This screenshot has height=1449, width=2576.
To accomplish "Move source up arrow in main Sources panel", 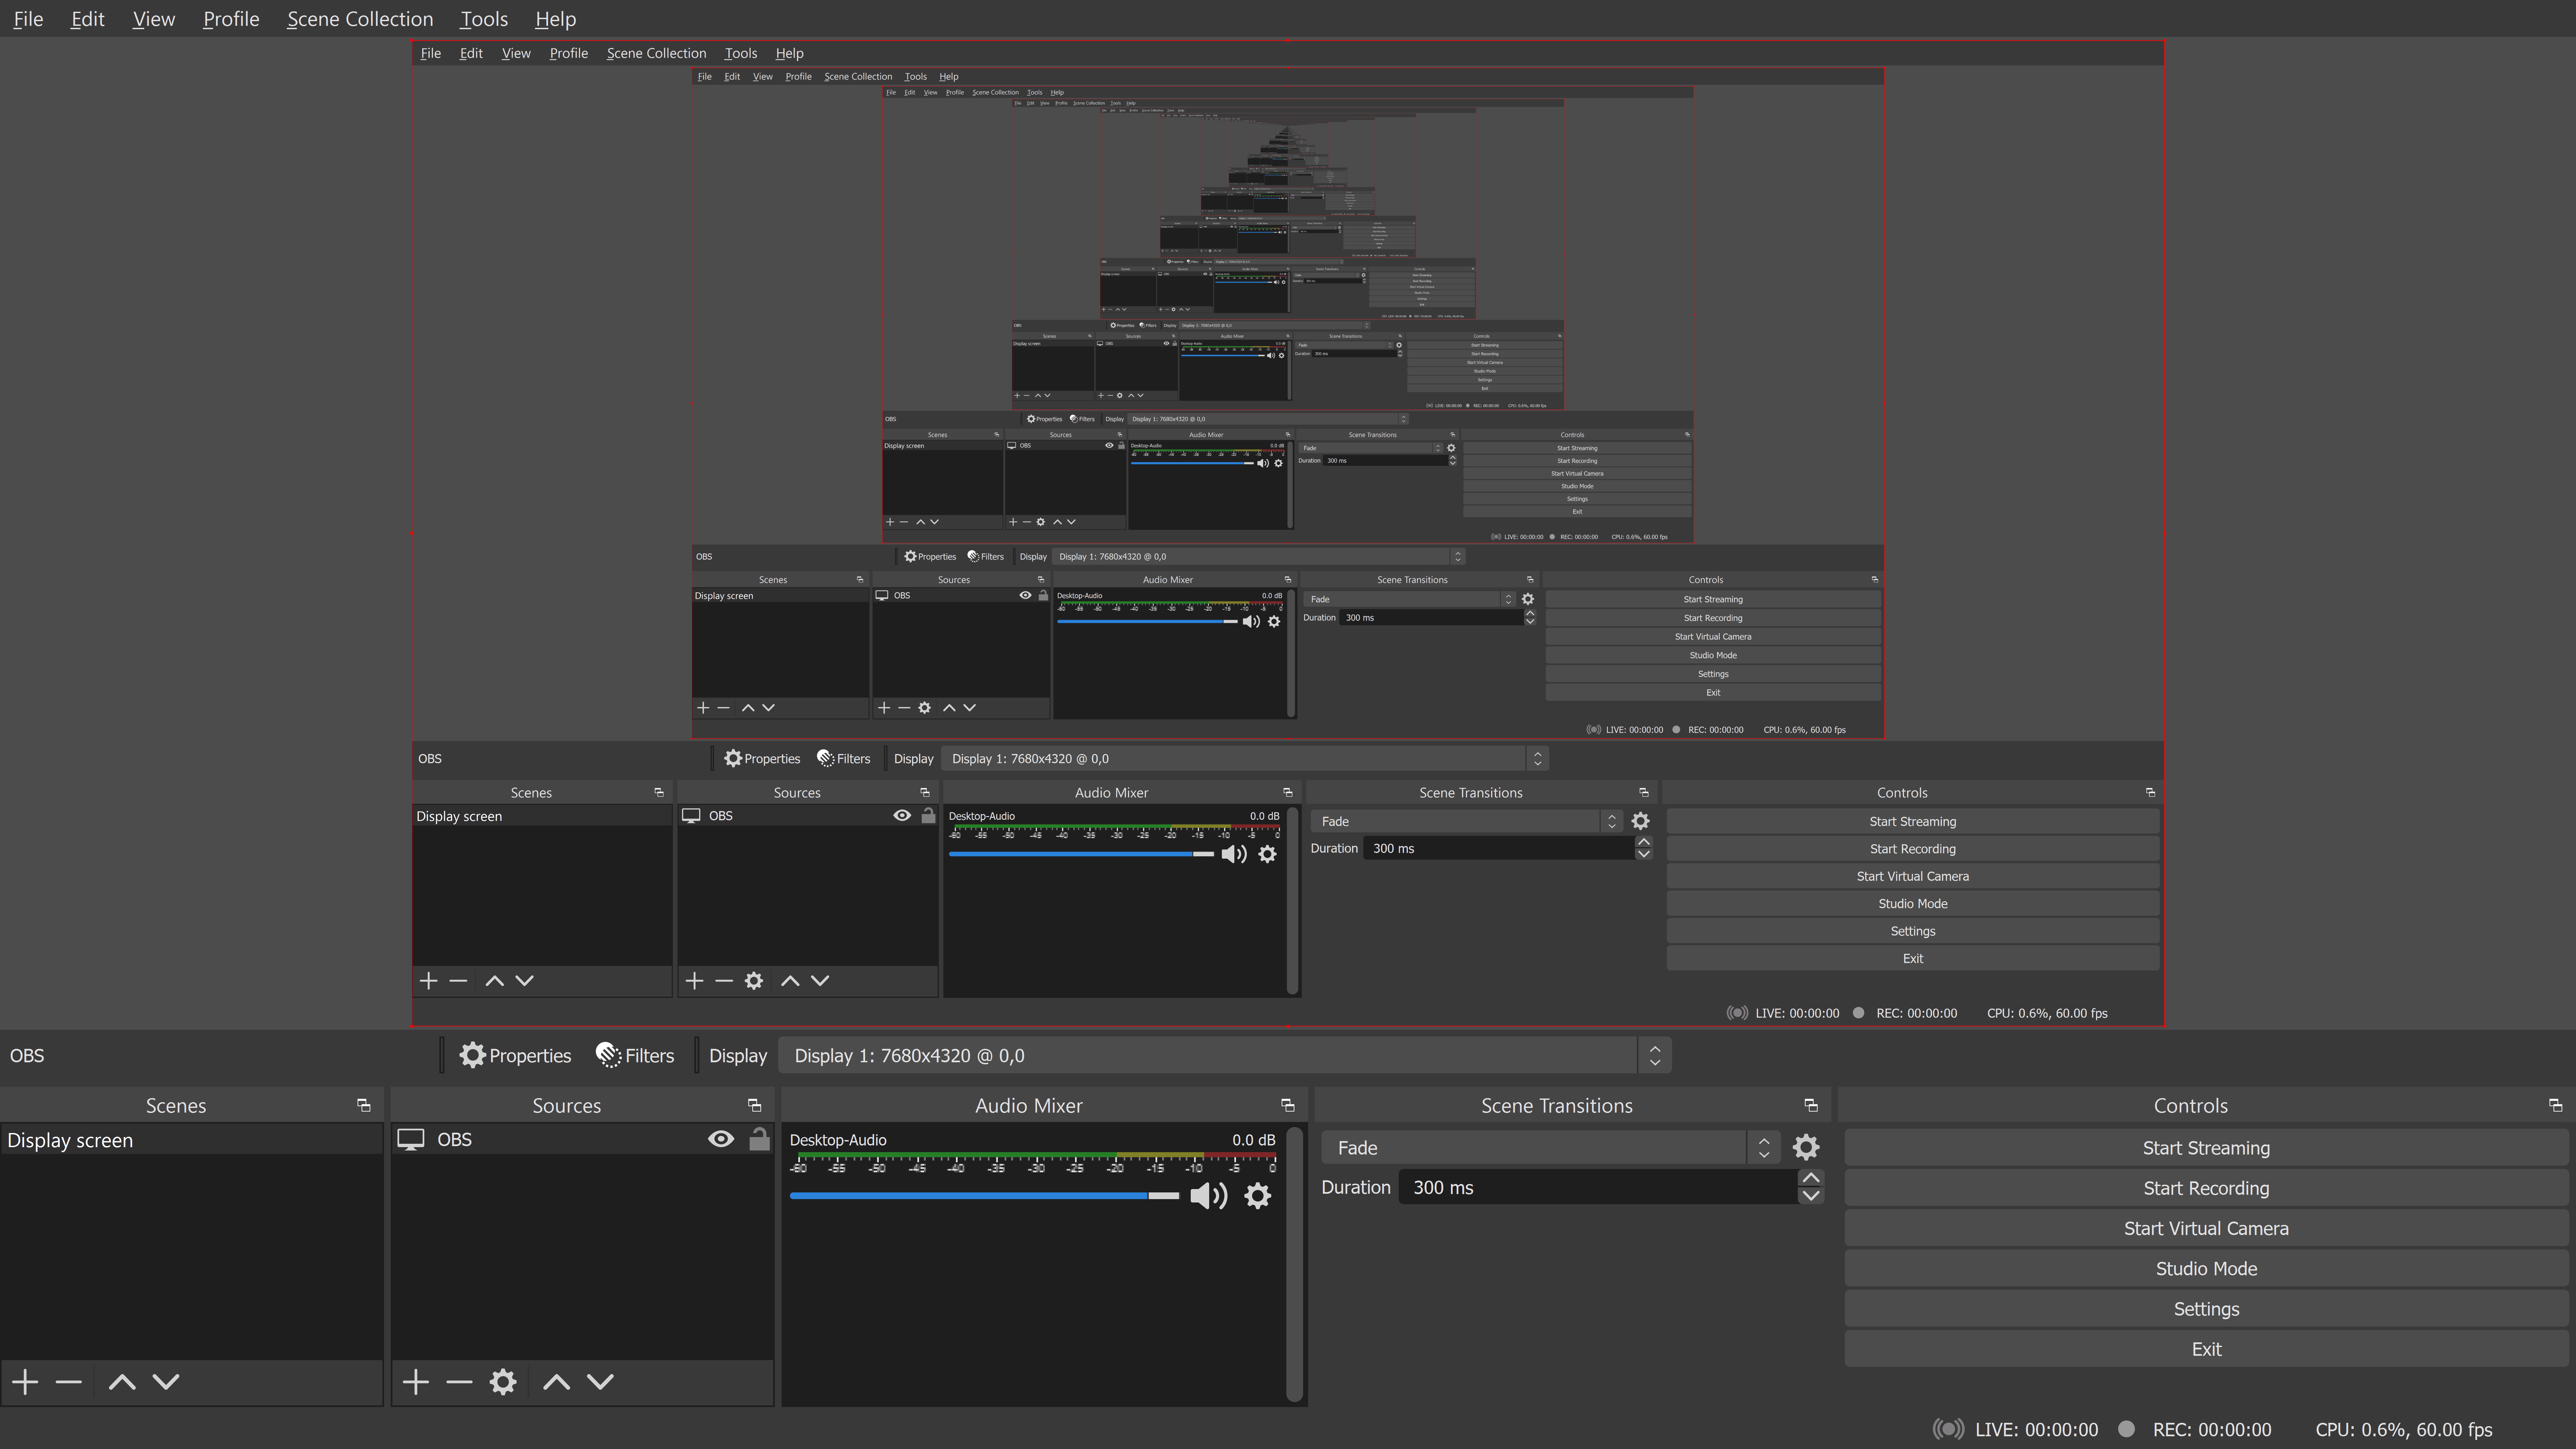I will click(556, 1382).
